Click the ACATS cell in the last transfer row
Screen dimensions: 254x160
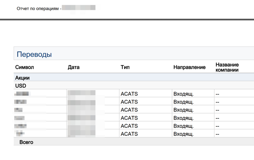[x=129, y=134]
